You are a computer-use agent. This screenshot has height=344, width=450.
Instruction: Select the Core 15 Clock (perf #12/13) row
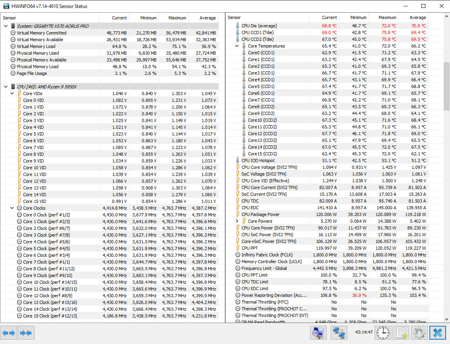(110, 316)
